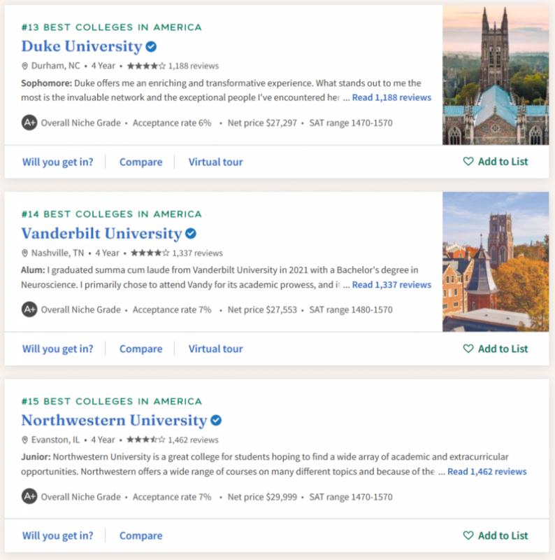Image resolution: width=555 pixels, height=560 pixels.
Task: Open Virtual tour for Vanderbilt University
Action: 215,349
